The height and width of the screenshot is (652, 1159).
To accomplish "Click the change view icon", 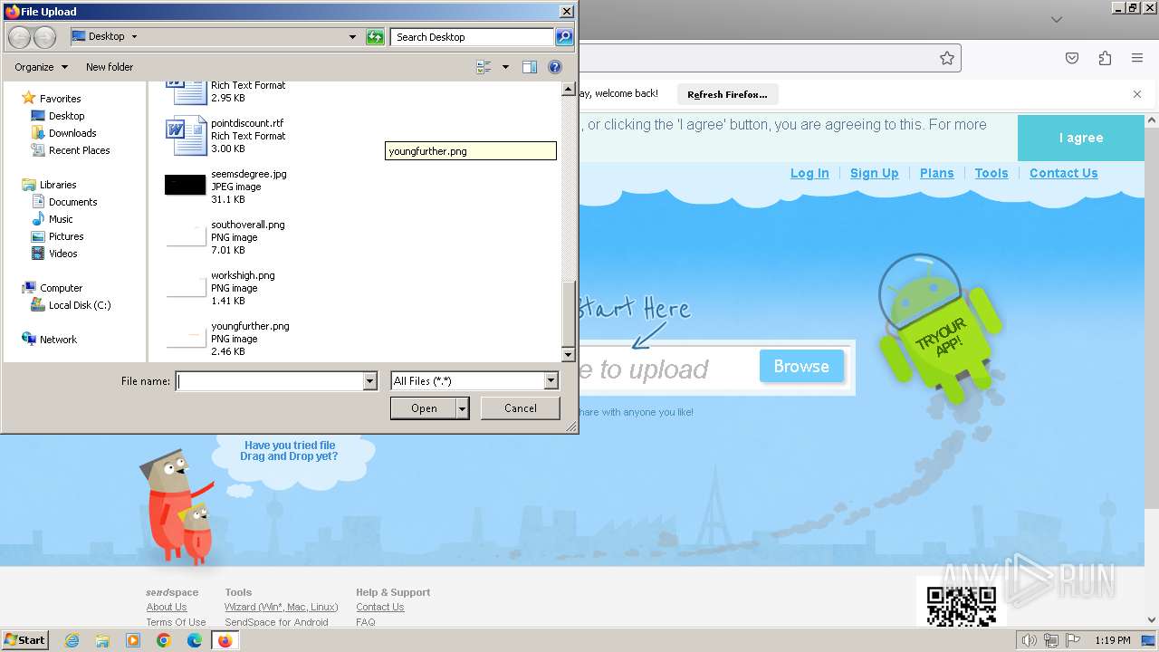I will pyautogui.click(x=484, y=67).
